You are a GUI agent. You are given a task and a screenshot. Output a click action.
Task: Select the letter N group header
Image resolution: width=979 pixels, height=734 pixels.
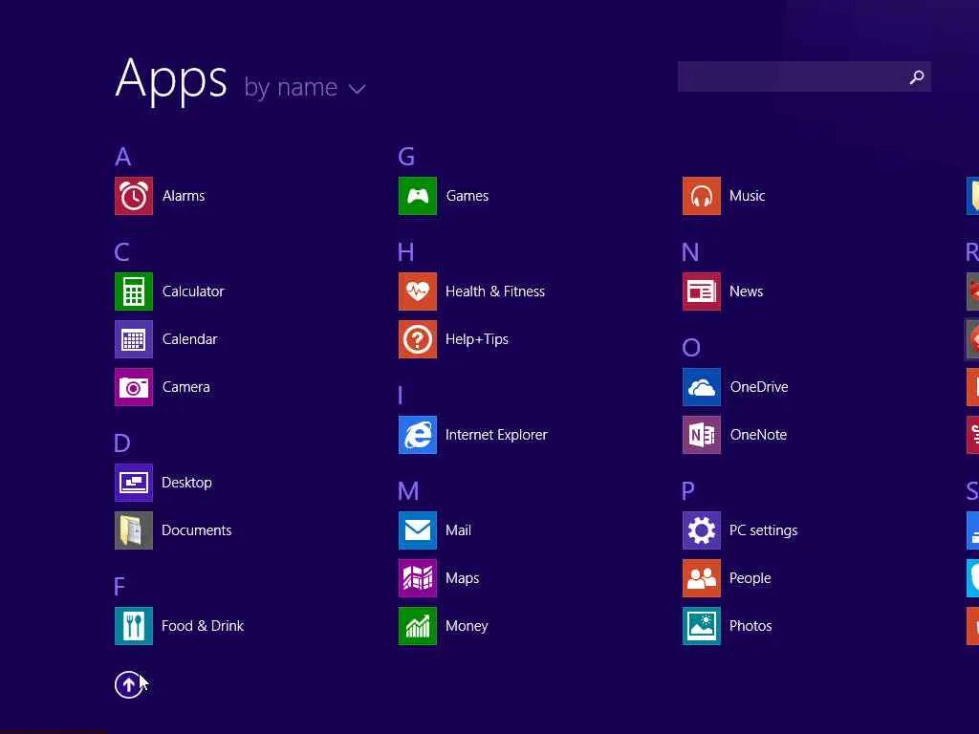click(x=690, y=252)
